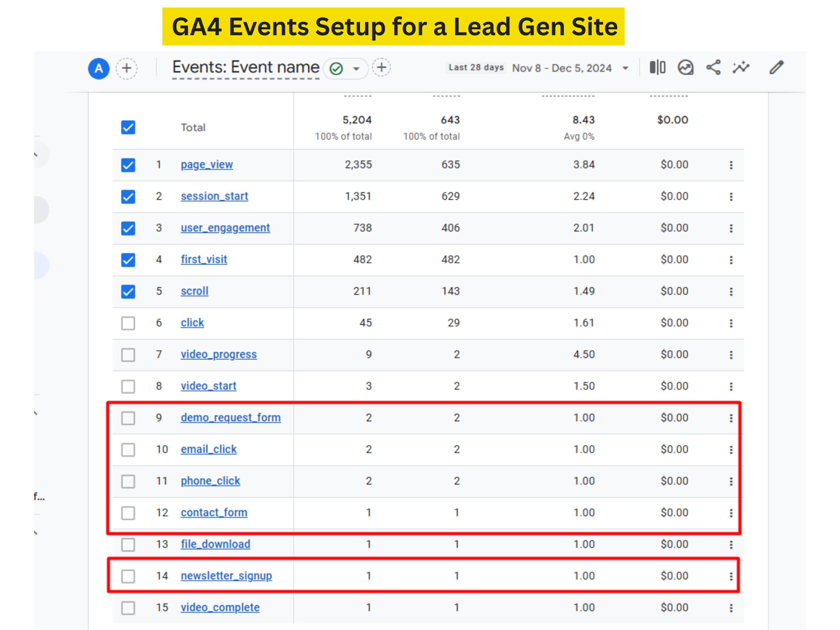Open the phone_click event link
This screenshot has width=840, height=630.
(210, 481)
